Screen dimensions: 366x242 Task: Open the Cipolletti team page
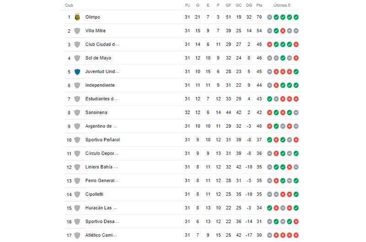pyautogui.click(x=94, y=194)
